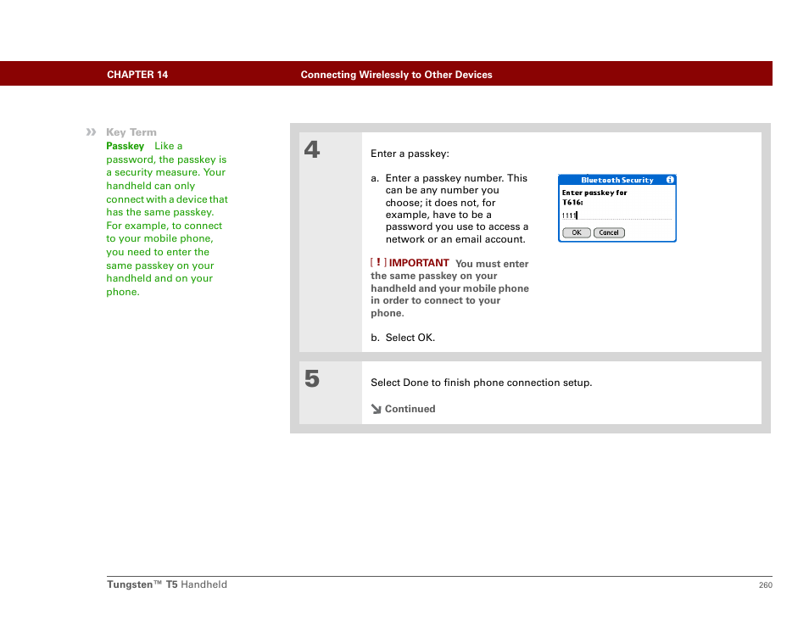The width and height of the screenshot is (809, 626).
Task: Click the Key Term double-chevron icon
Action: (x=92, y=132)
